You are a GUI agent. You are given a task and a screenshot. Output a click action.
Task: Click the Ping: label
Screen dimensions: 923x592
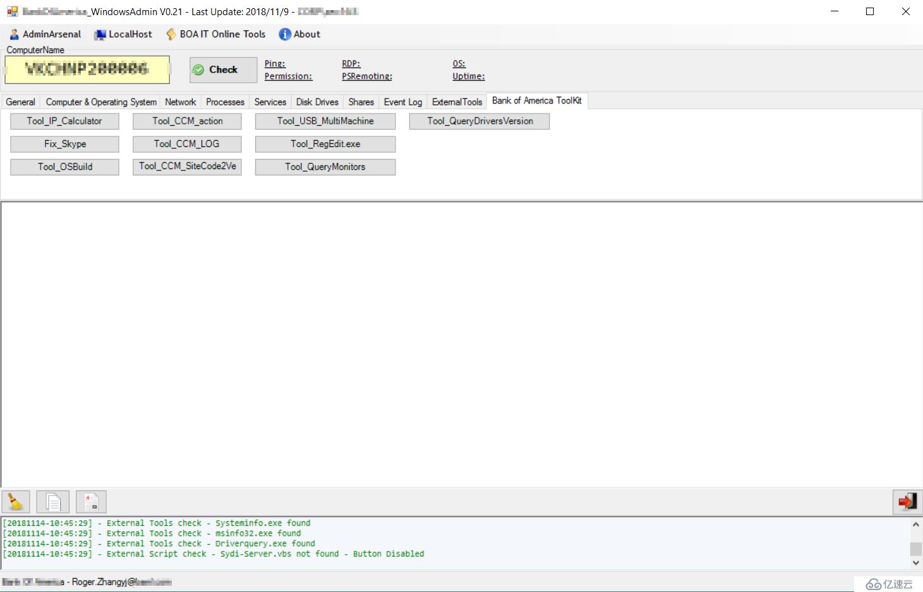275,64
